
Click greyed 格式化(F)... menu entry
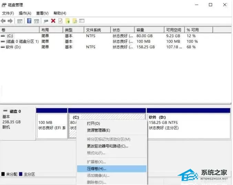(112, 153)
